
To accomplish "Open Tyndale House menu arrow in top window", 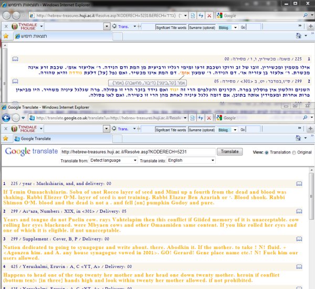I will (41, 26).
